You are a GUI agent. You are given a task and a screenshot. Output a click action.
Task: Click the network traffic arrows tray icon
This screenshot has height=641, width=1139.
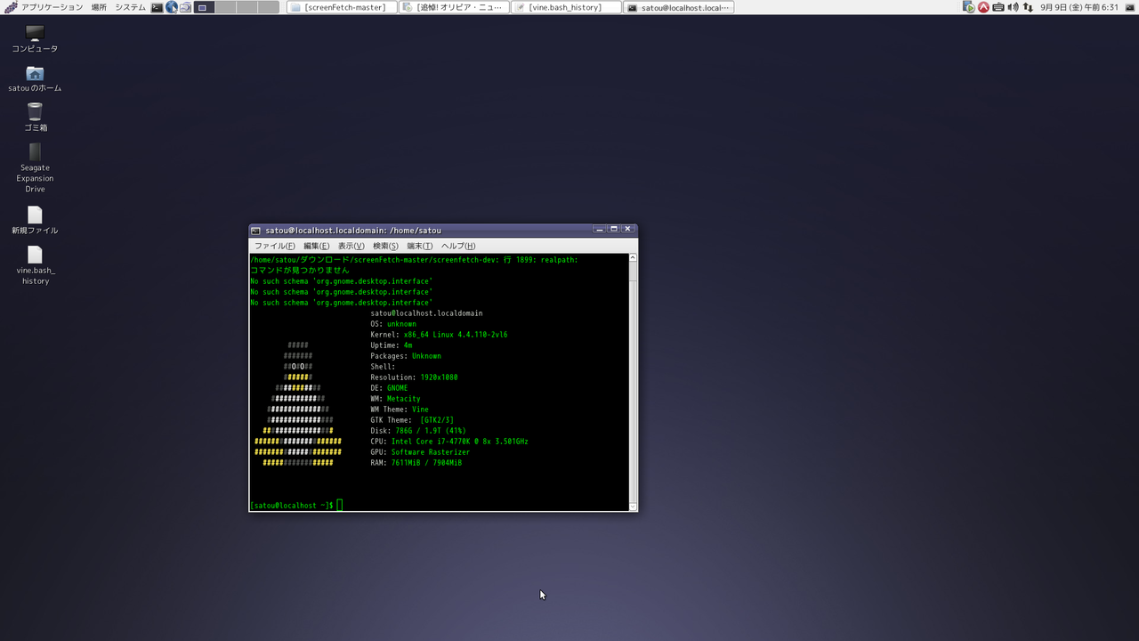[1028, 7]
